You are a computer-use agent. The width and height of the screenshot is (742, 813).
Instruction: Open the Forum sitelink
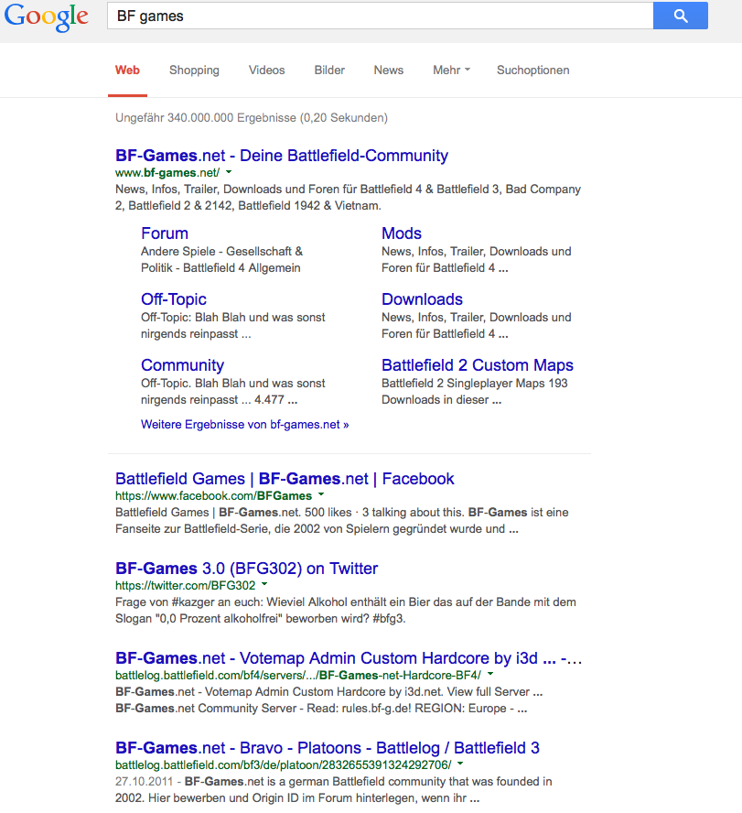165,233
